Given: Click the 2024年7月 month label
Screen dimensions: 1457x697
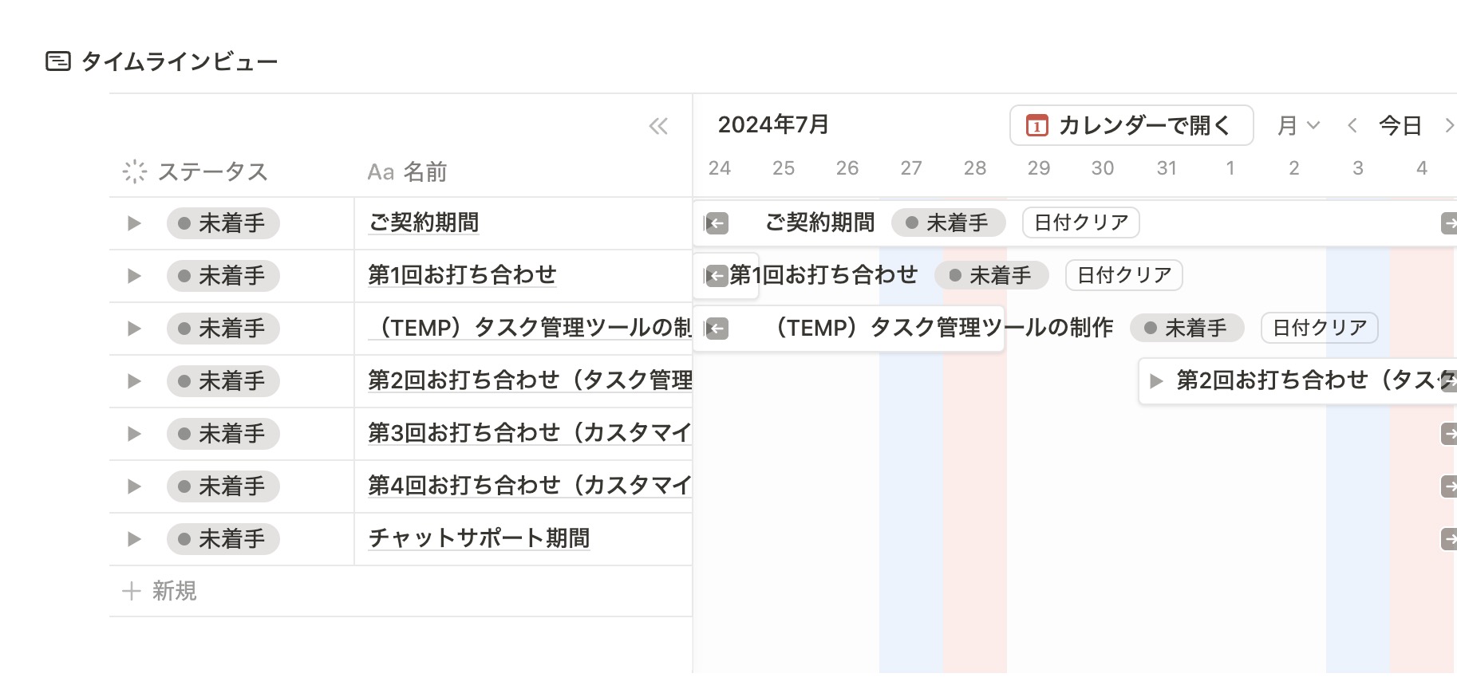Looking at the screenshot, I should tap(773, 125).
